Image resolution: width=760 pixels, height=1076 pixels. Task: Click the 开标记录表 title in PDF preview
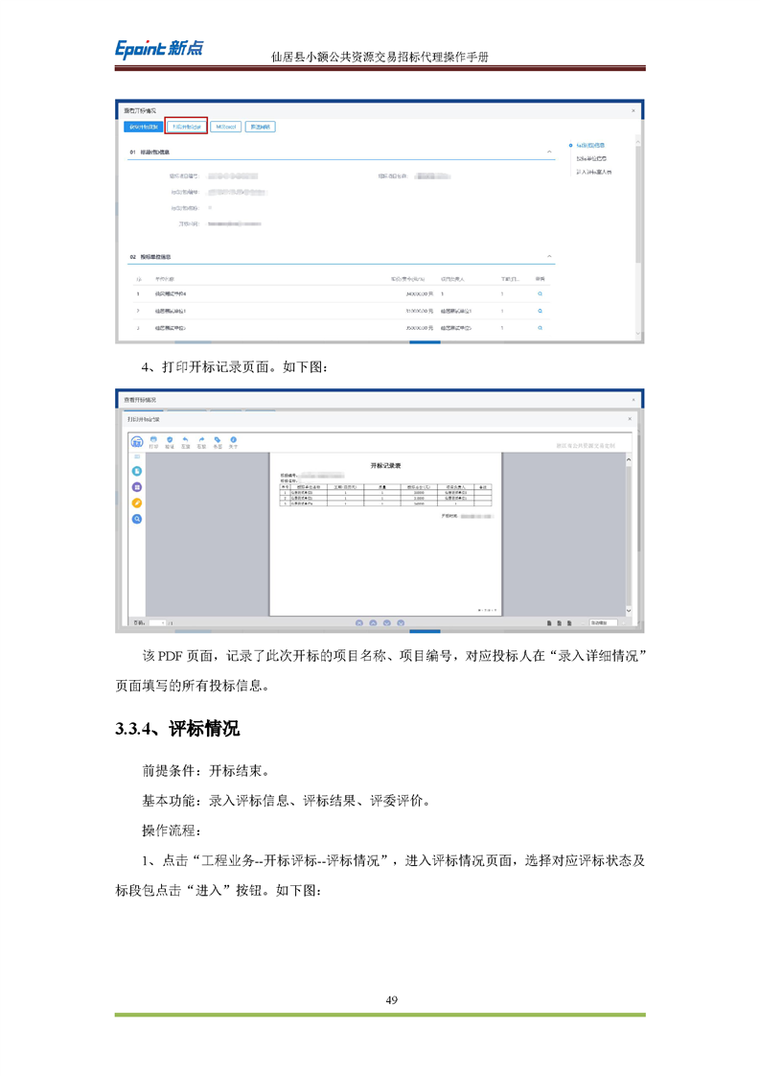[x=385, y=465]
